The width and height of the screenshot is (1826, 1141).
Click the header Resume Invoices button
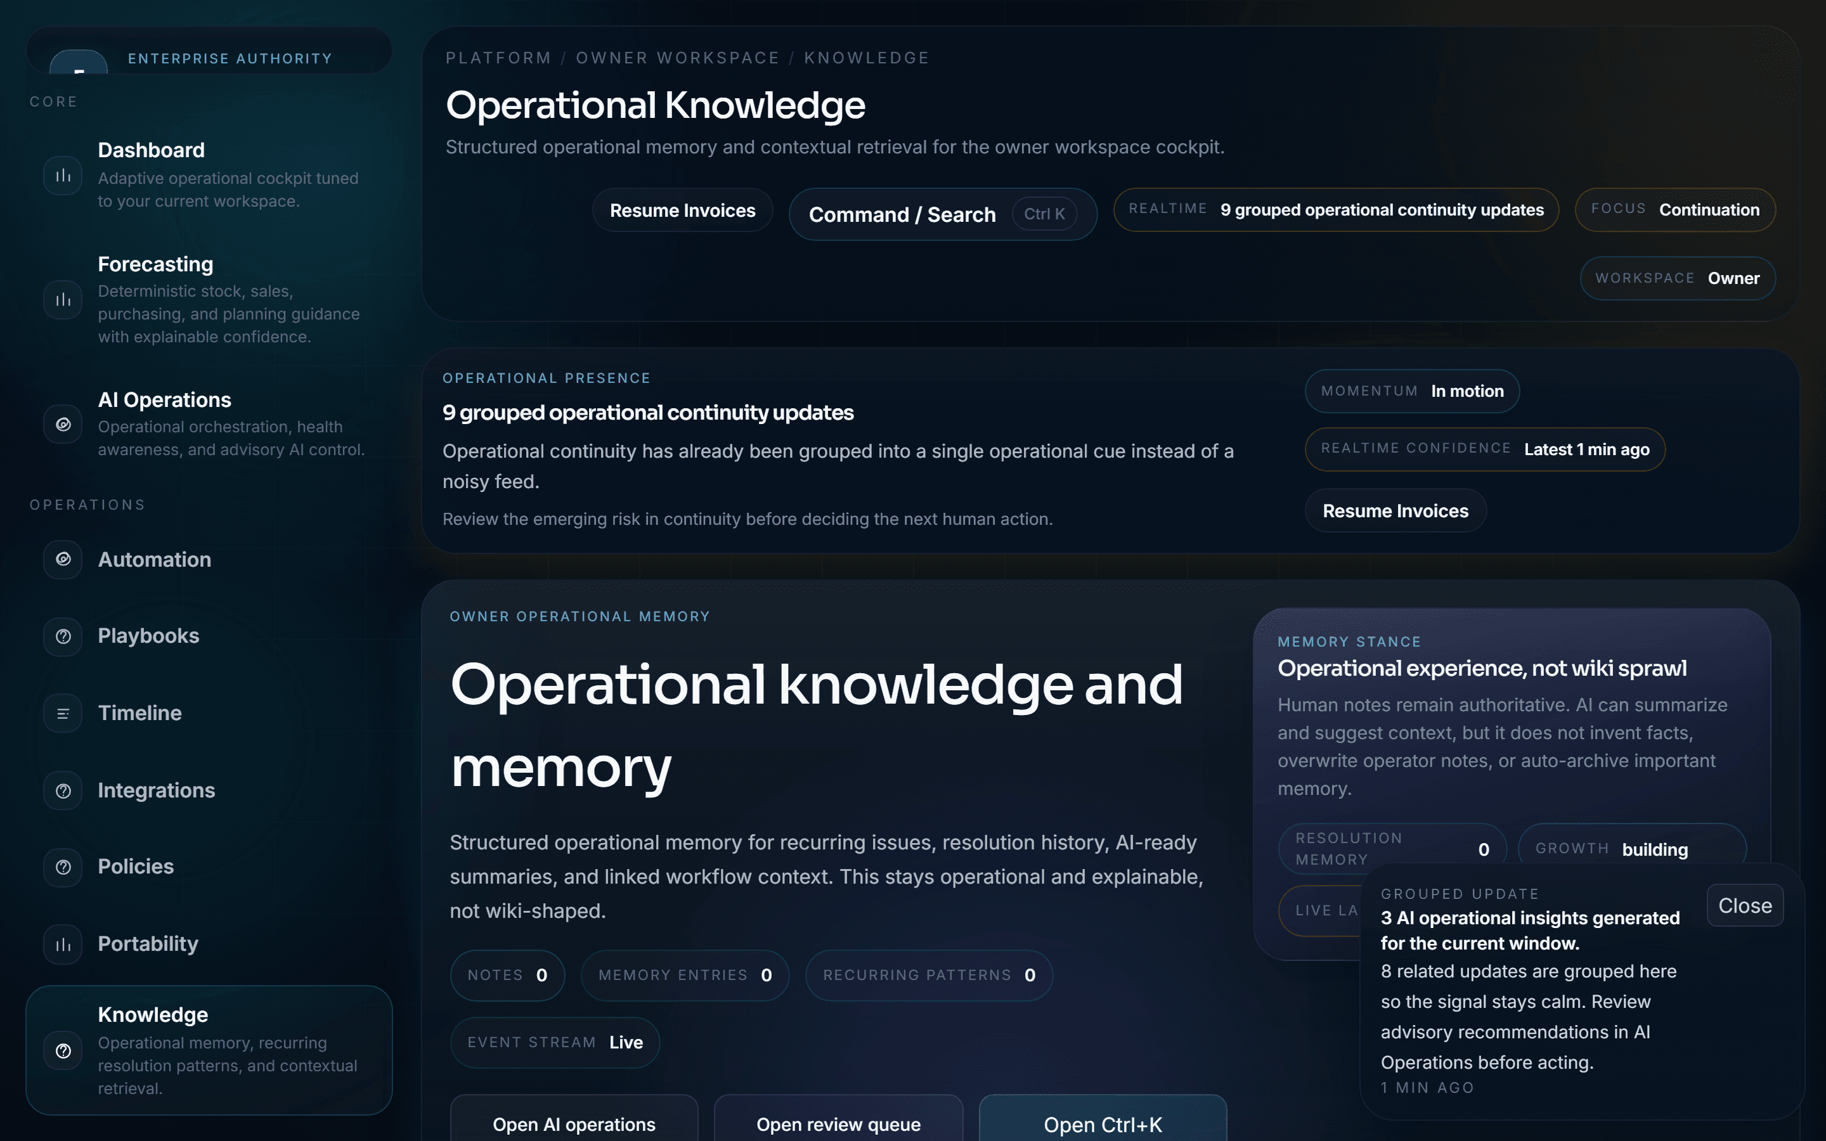[682, 210]
